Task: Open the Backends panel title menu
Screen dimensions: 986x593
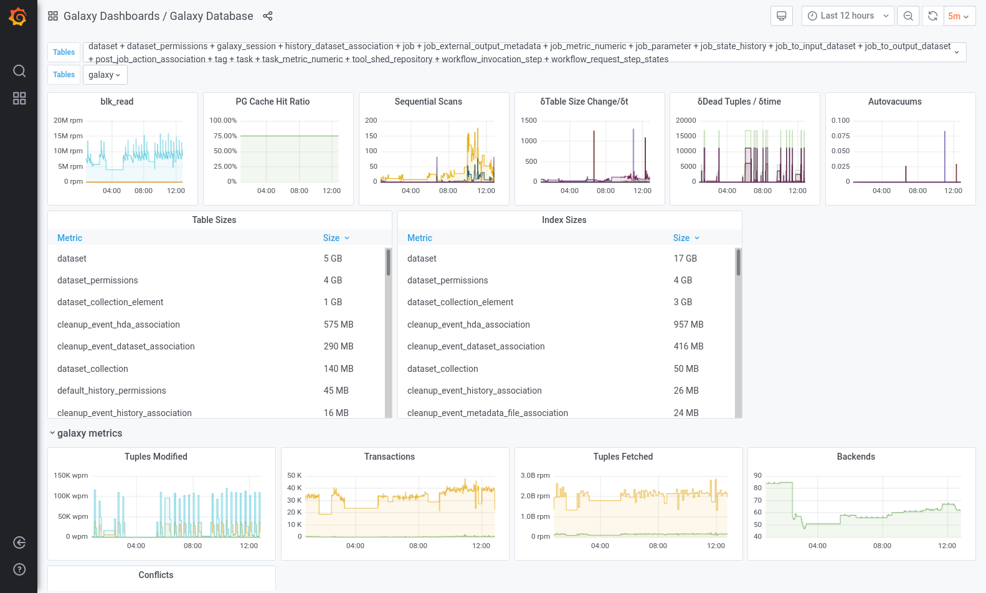Action: [x=856, y=457]
